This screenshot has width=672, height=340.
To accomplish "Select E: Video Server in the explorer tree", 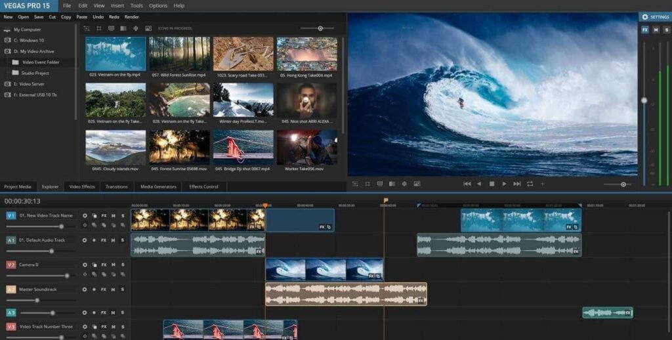I will 29,84.
